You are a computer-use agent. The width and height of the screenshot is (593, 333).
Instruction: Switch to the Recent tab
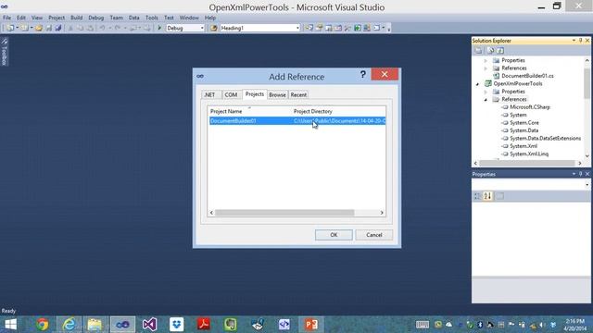click(x=298, y=94)
